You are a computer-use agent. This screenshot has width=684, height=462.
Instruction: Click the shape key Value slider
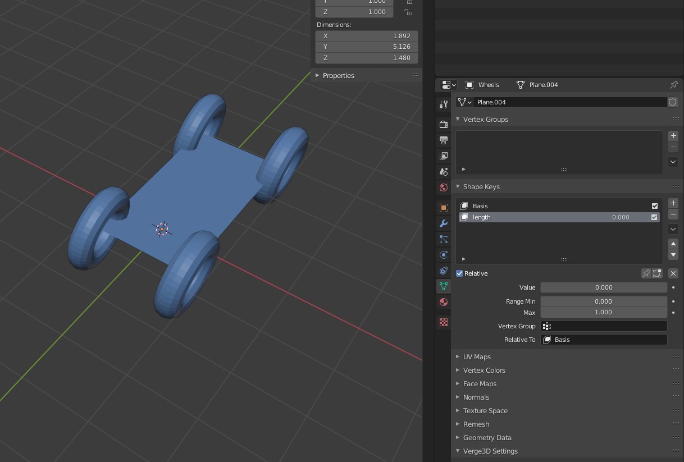[604, 287]
